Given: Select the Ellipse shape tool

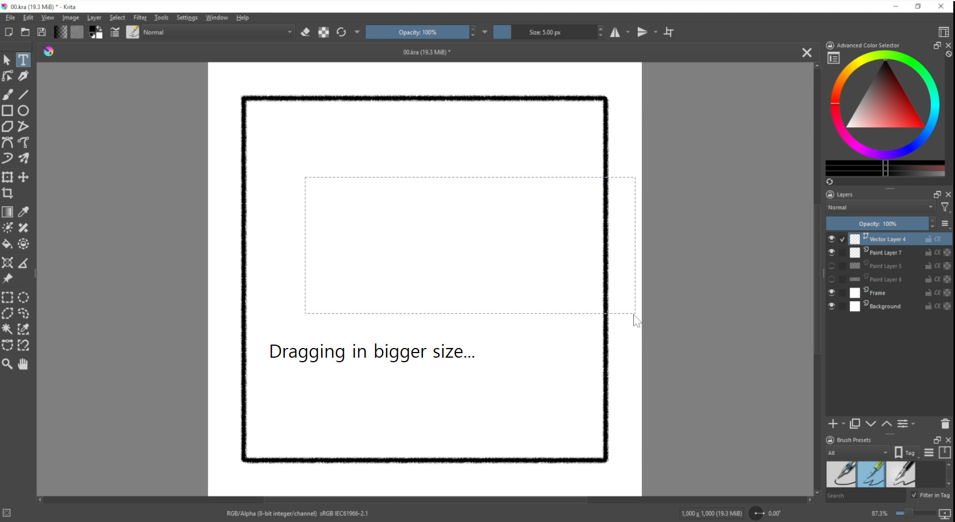Looking at the screenshot, I should click(23, 111).
